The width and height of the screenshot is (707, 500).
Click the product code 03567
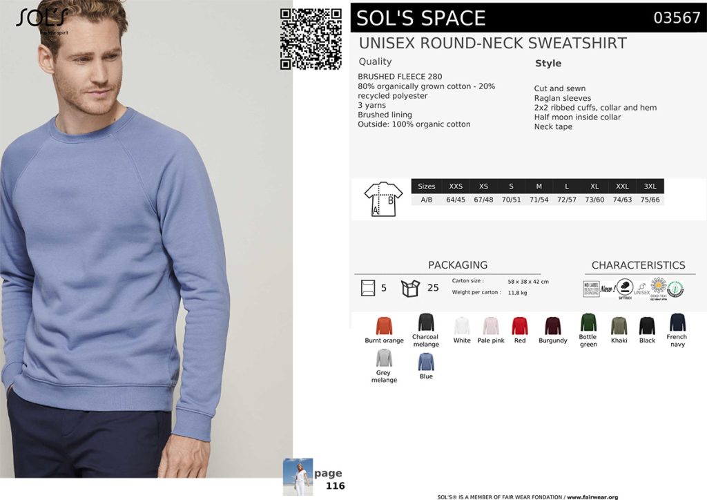[677, 17]
